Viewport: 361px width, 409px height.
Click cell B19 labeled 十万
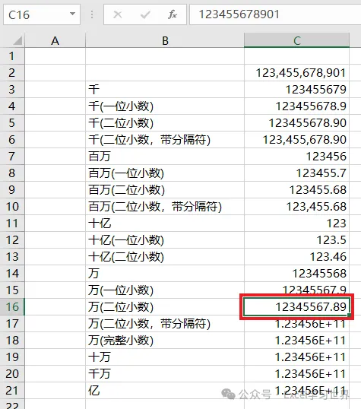click(165, 357)
